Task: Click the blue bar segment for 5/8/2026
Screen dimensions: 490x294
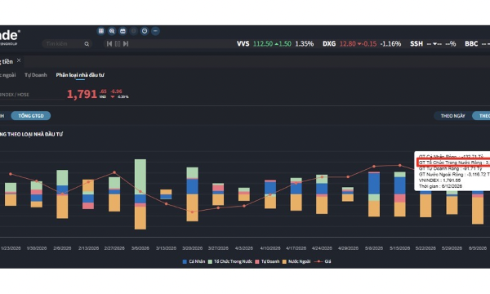Action: coord(374,184)
